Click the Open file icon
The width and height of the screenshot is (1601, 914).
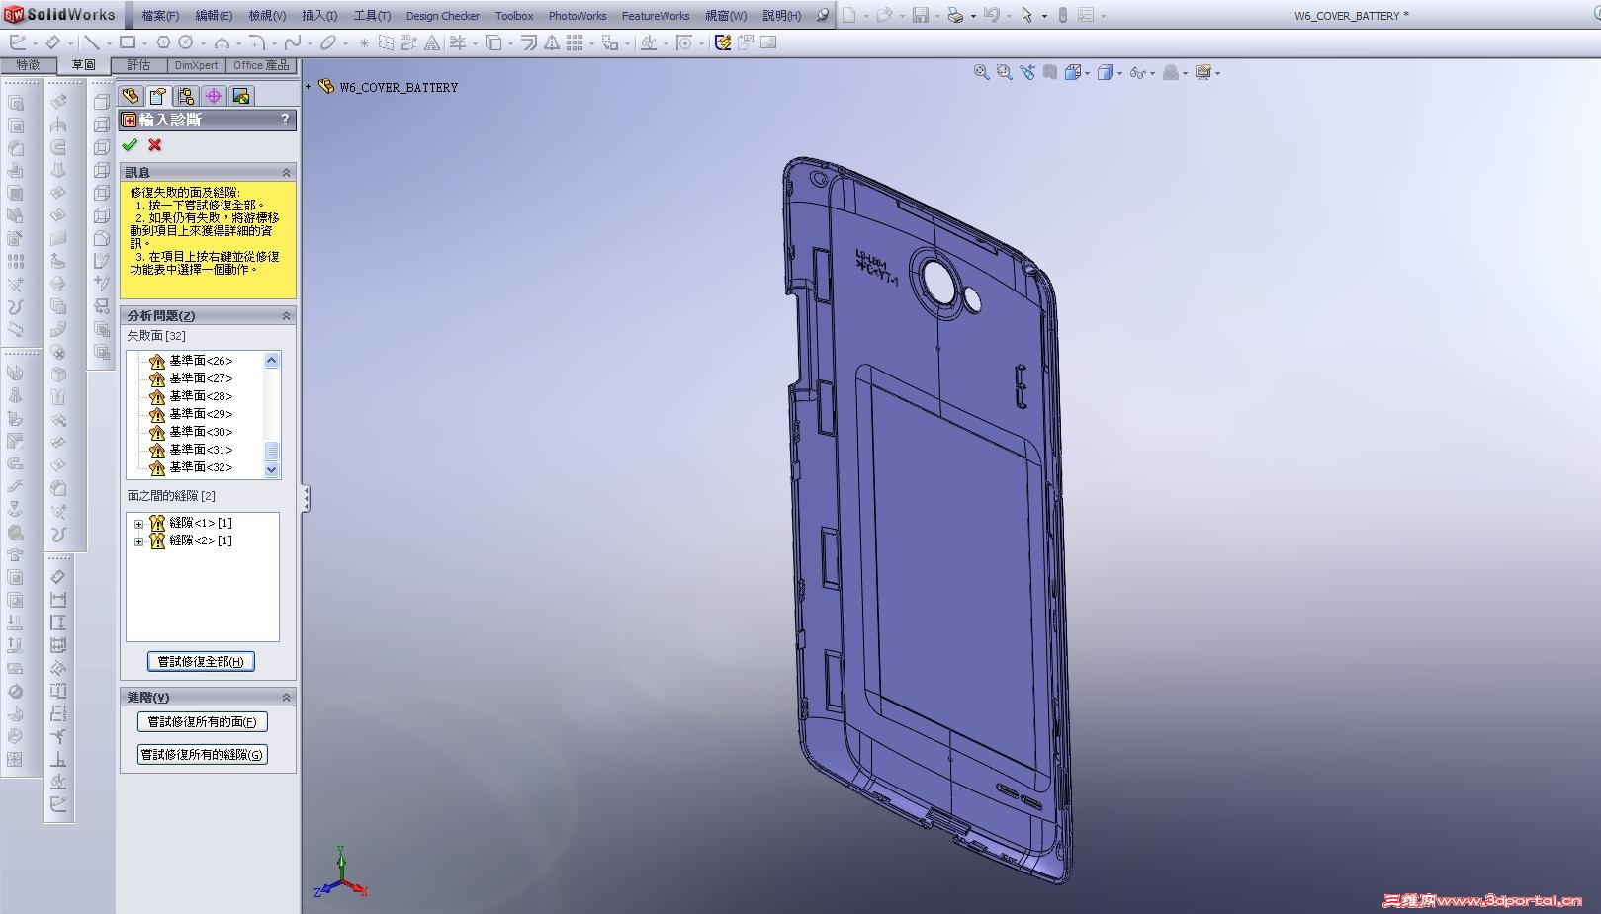click(884, 15)
